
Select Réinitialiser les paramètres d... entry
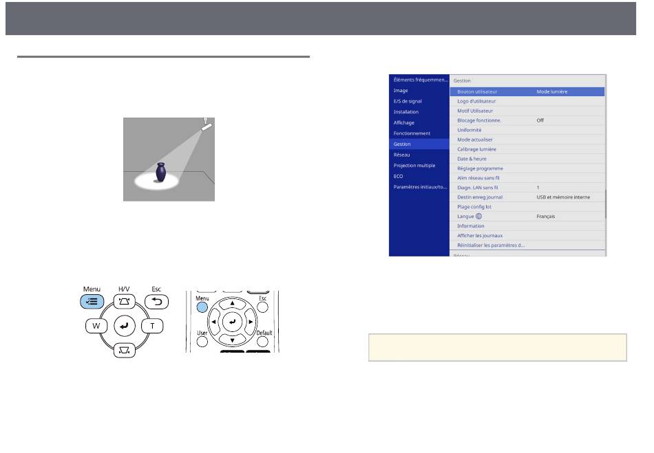(527, 245)
